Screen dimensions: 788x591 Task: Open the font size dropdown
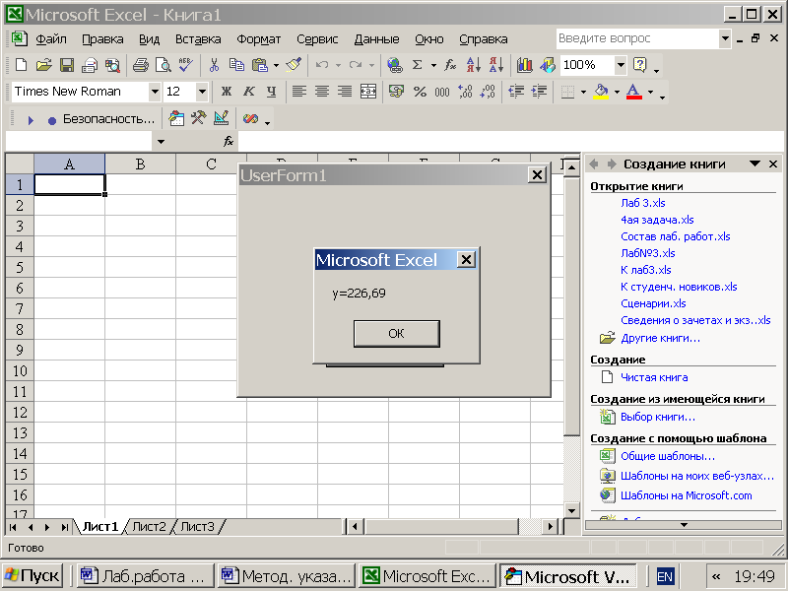click(202, 92)
